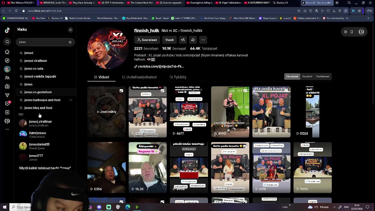Sort videos by Uusimmat
Screen dimensions: 375x211
click(x=292, y=76)
